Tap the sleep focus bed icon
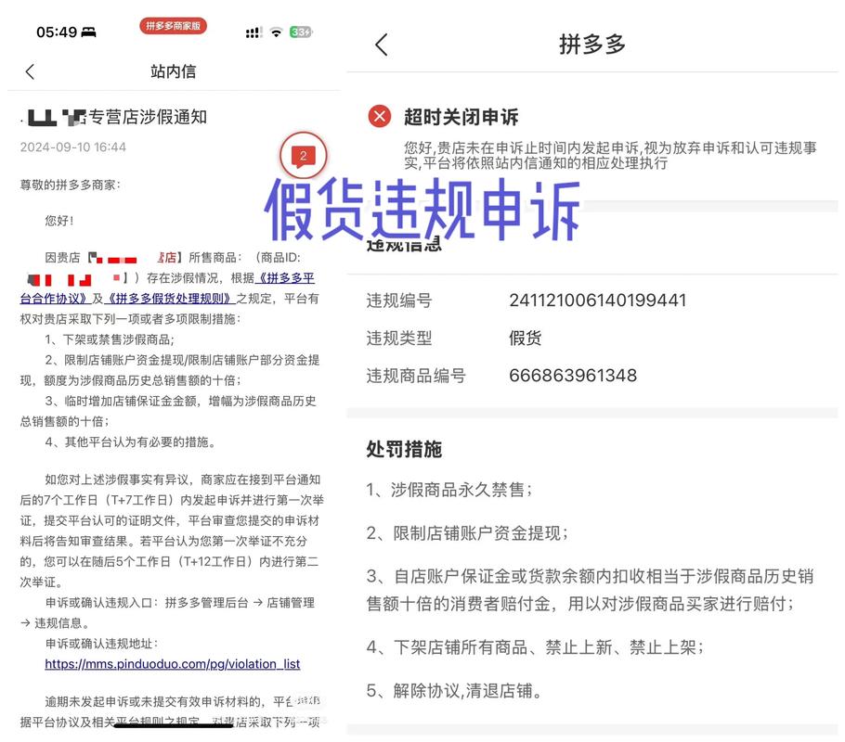Image resolution: width=845 pixels, height=742 pixels. tap(88, 32)
